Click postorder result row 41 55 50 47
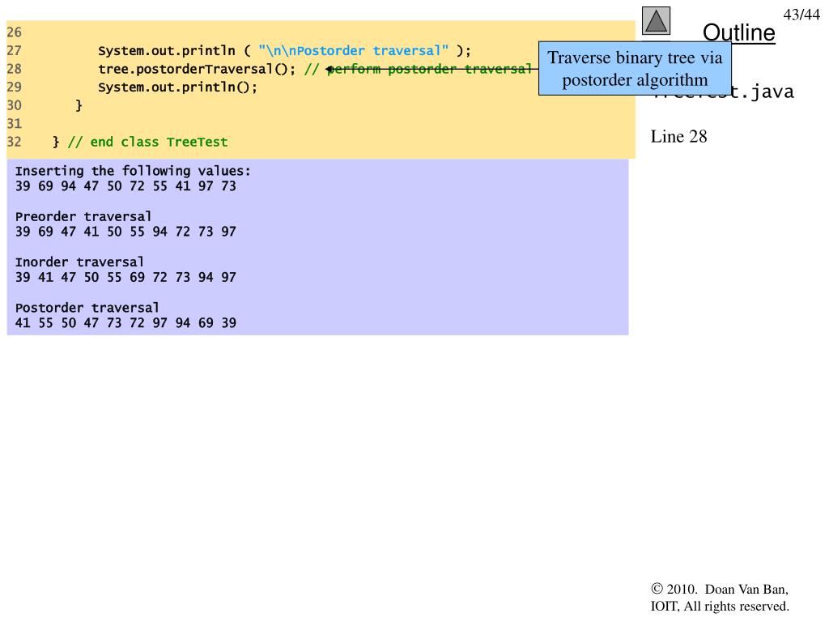 point(125,322)
